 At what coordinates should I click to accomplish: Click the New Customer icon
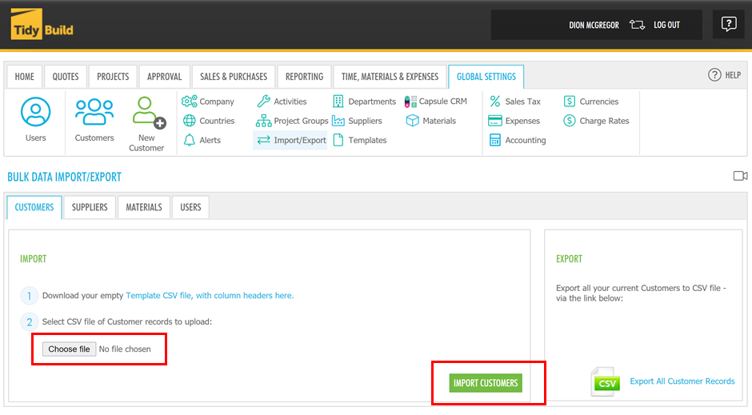pos(147,113)
